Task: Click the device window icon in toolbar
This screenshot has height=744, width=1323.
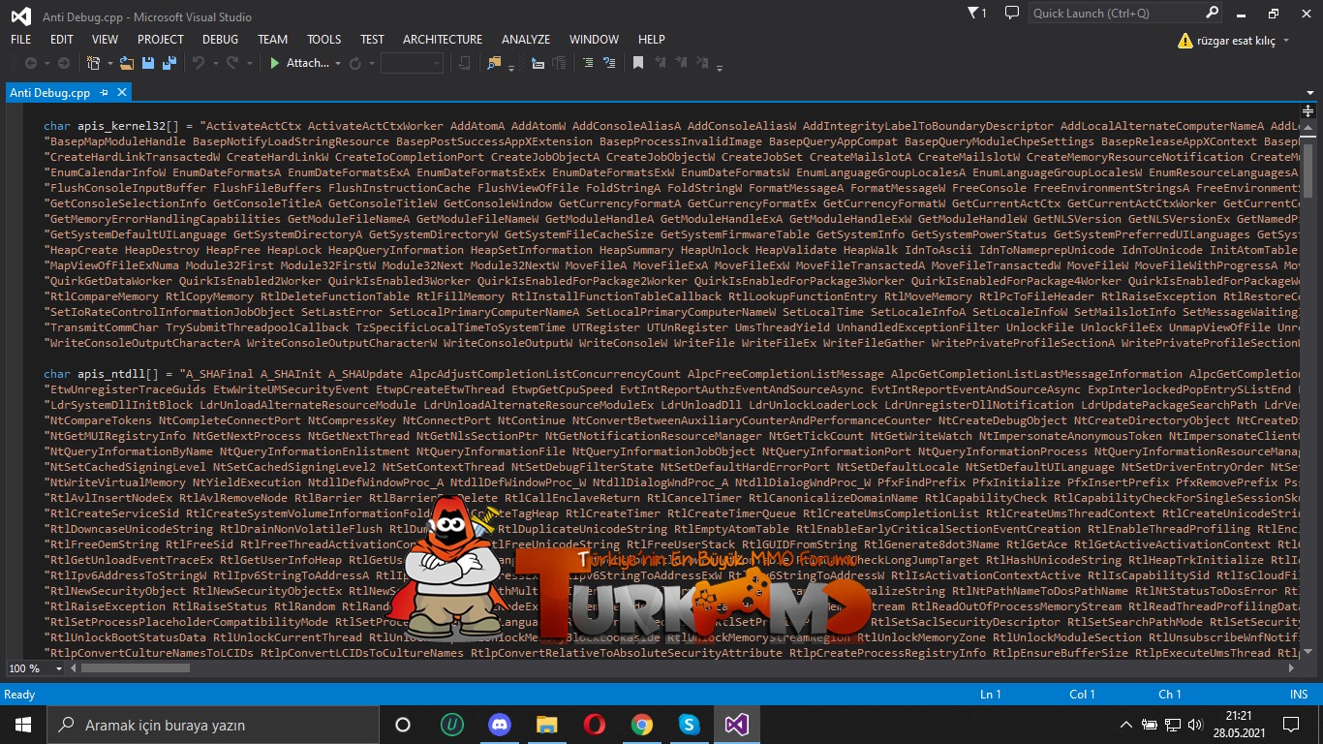Action: coord(465,63)
